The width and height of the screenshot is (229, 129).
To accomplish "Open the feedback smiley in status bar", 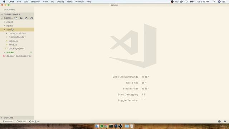I will click(x=219, y=121).
